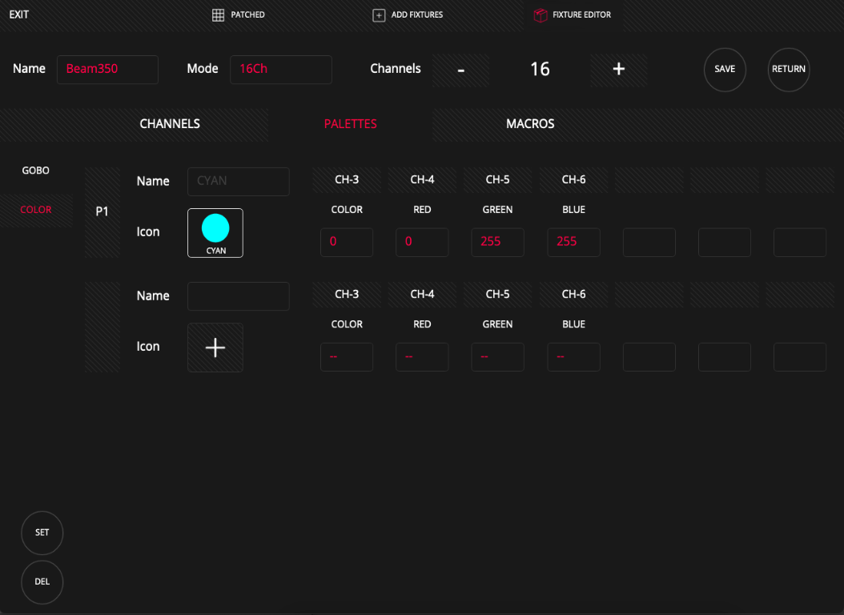844x615 pixels.
Task: Edit P1 COLOR value field showing 0
Action: pos(347,242)
